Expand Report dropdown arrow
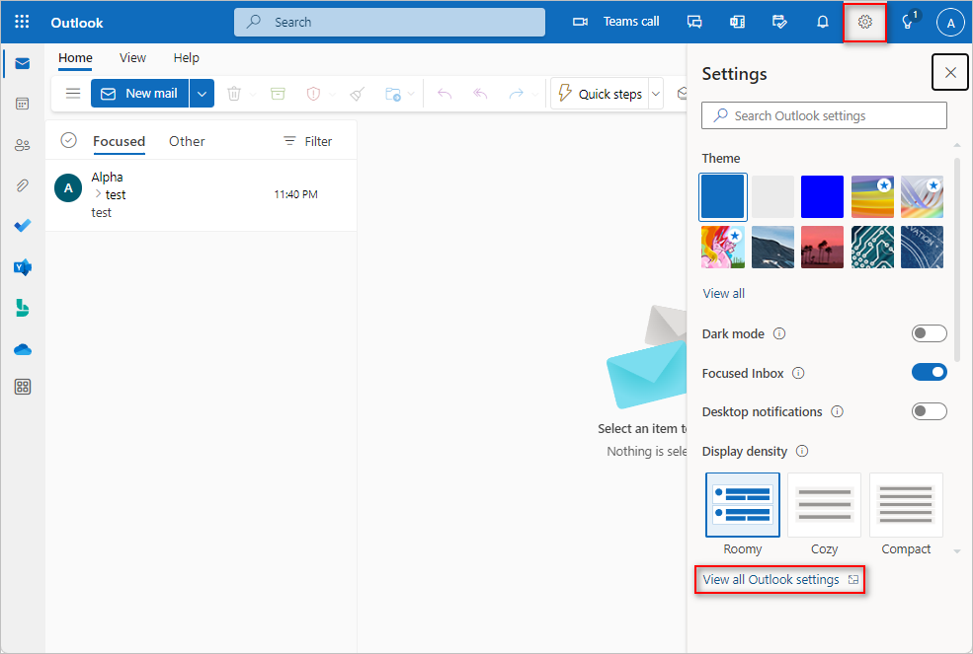This screenshot has height=654, width=973. click(x=332, y=95)
